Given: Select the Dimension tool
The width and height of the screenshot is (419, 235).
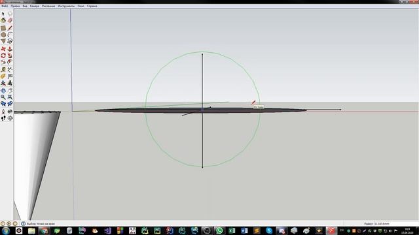Looking at the screenshot, I should click(10, 70).
